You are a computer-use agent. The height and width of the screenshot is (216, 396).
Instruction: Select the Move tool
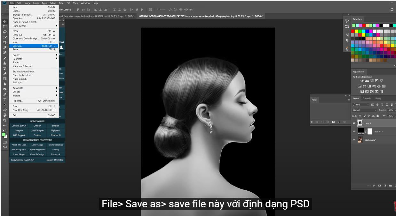pyautogui.click(x=5, y=21)
